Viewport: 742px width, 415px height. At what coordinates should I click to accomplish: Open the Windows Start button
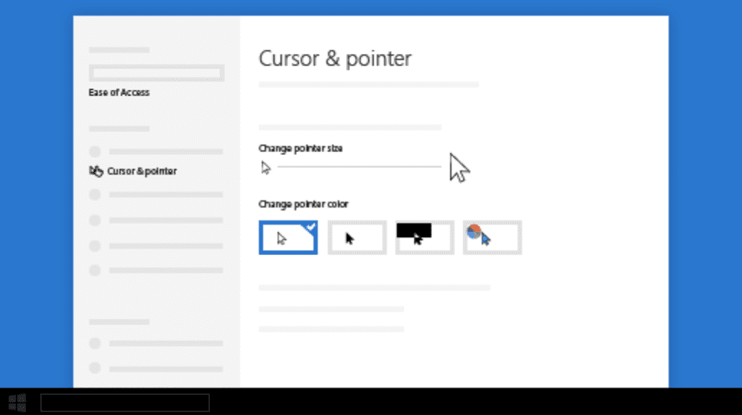pyautogui.click(x=17, y=403)
